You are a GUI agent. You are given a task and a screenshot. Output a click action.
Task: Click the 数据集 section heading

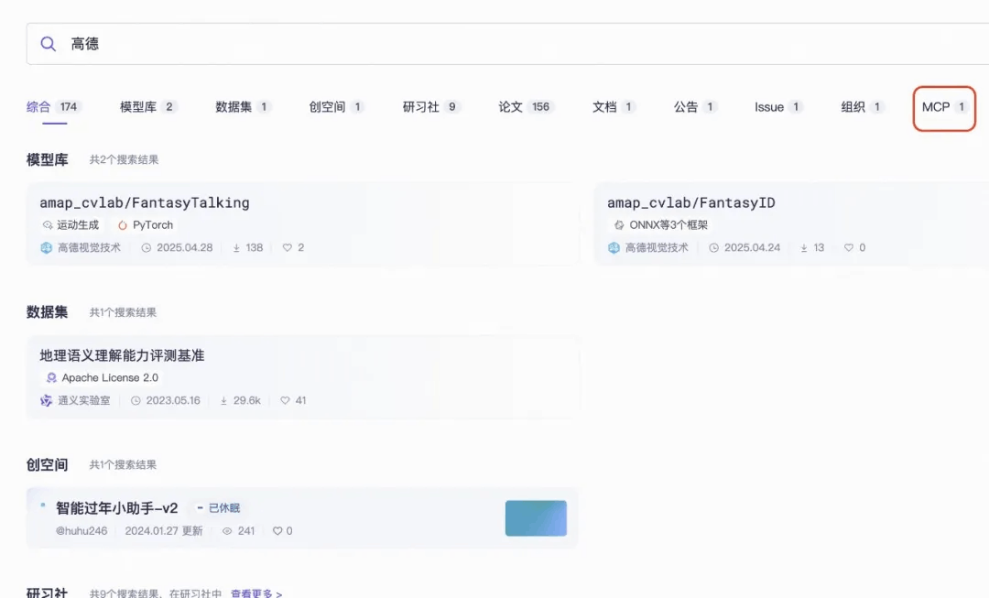coord(48,312)
